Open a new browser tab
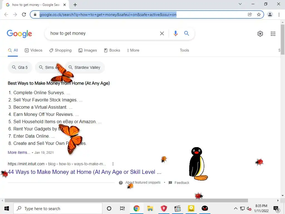Viewport: 285px width, 214px height. (x=75, y=5)
